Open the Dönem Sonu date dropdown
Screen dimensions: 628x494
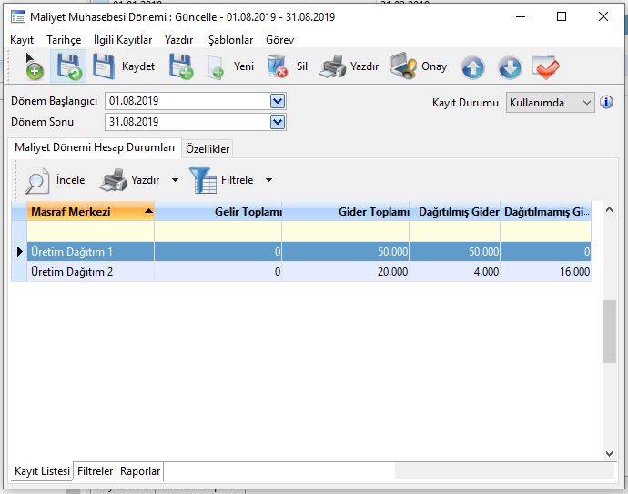tap(278, 121)
